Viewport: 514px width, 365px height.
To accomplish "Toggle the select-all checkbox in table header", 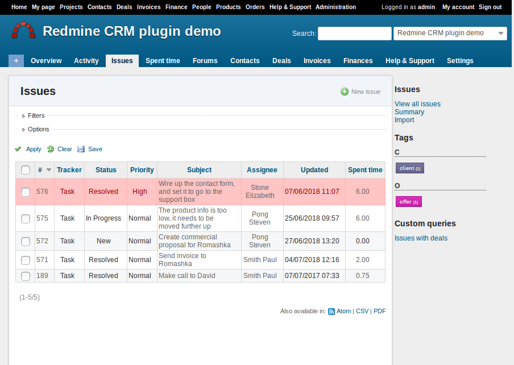I will click(26, 170).
